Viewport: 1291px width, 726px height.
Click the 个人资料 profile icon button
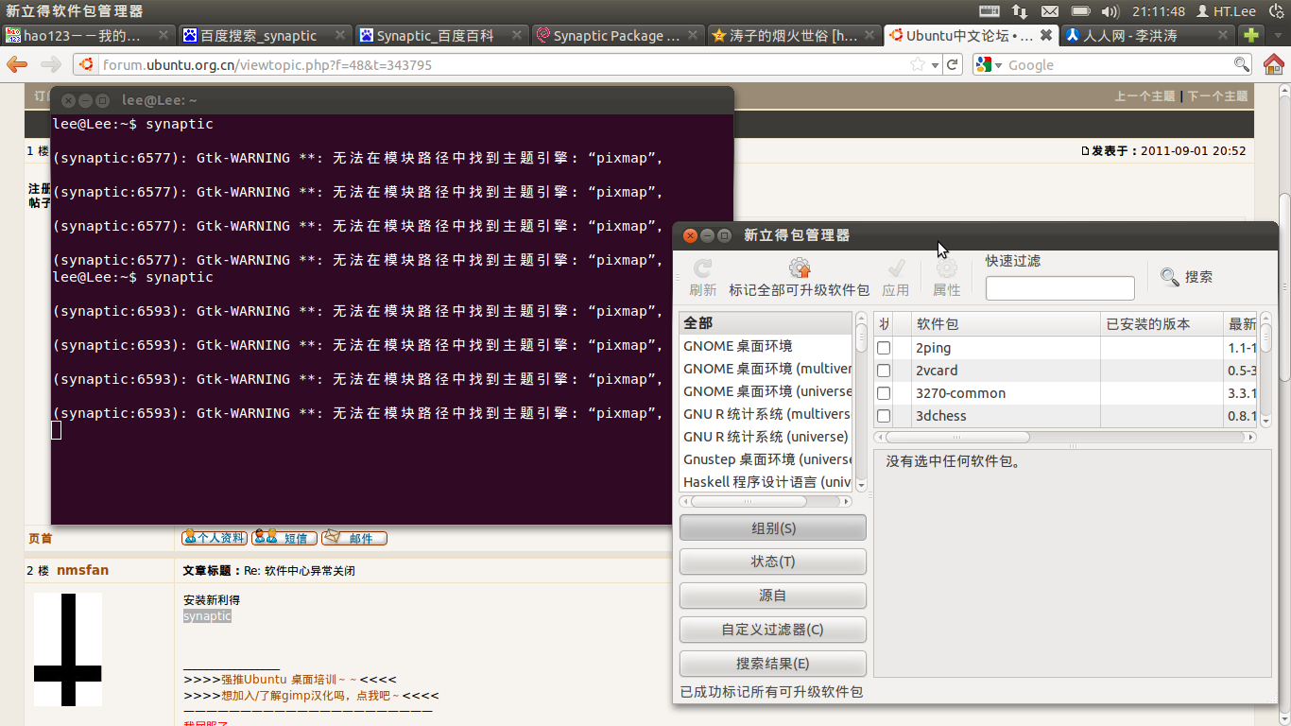point(215,537)
